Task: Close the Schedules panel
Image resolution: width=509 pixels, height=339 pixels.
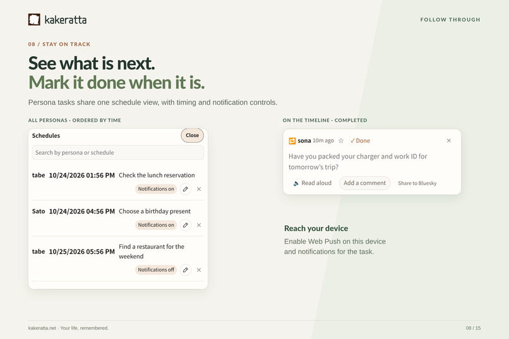Action: pos(192,135)
